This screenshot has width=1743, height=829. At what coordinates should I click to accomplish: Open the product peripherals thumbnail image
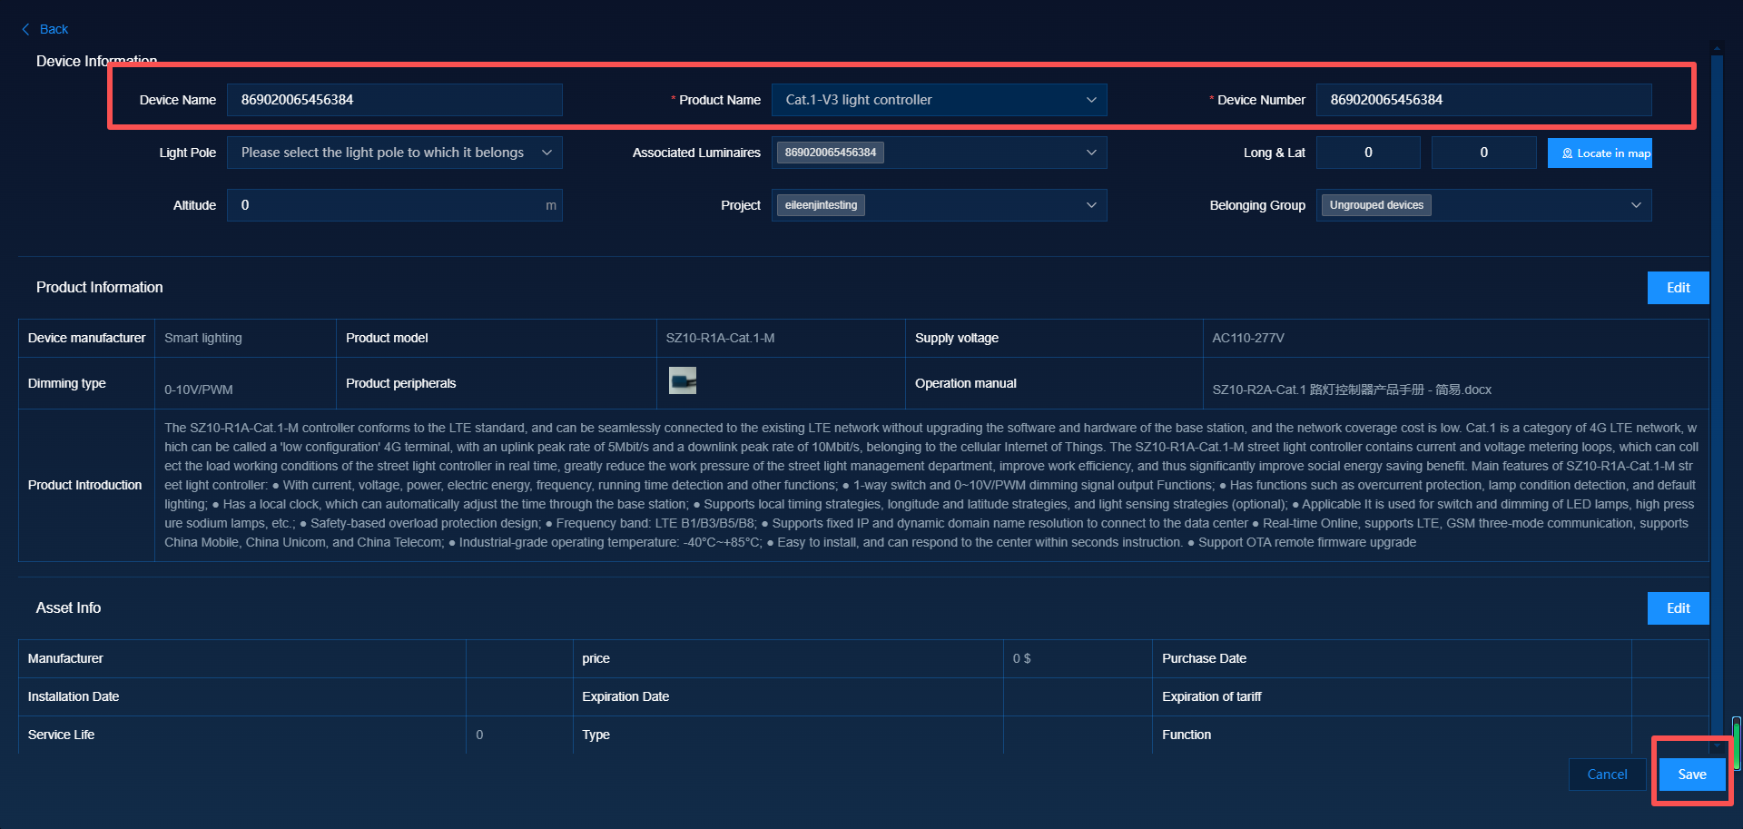click(x=682, y=380)
